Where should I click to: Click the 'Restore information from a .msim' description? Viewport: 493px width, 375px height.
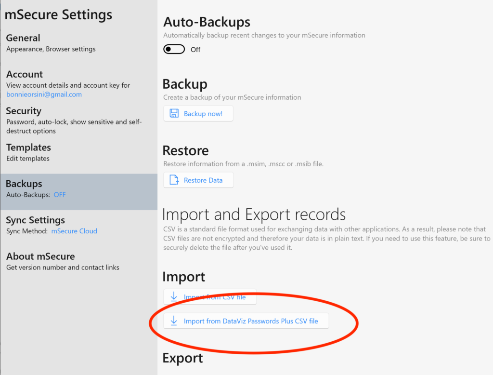click(243, 164)
